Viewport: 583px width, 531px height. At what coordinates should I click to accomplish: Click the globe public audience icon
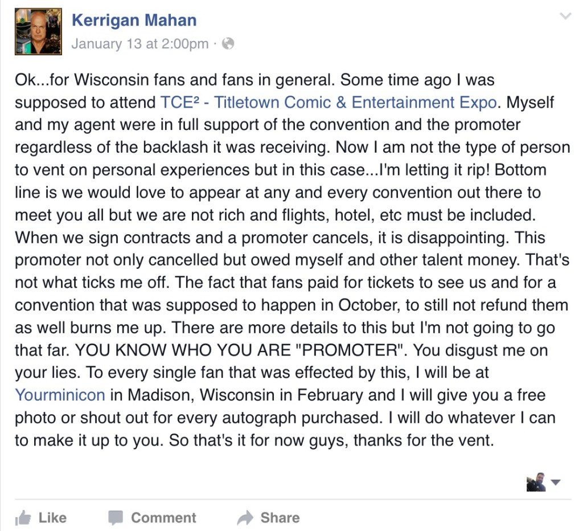(228, 43)
